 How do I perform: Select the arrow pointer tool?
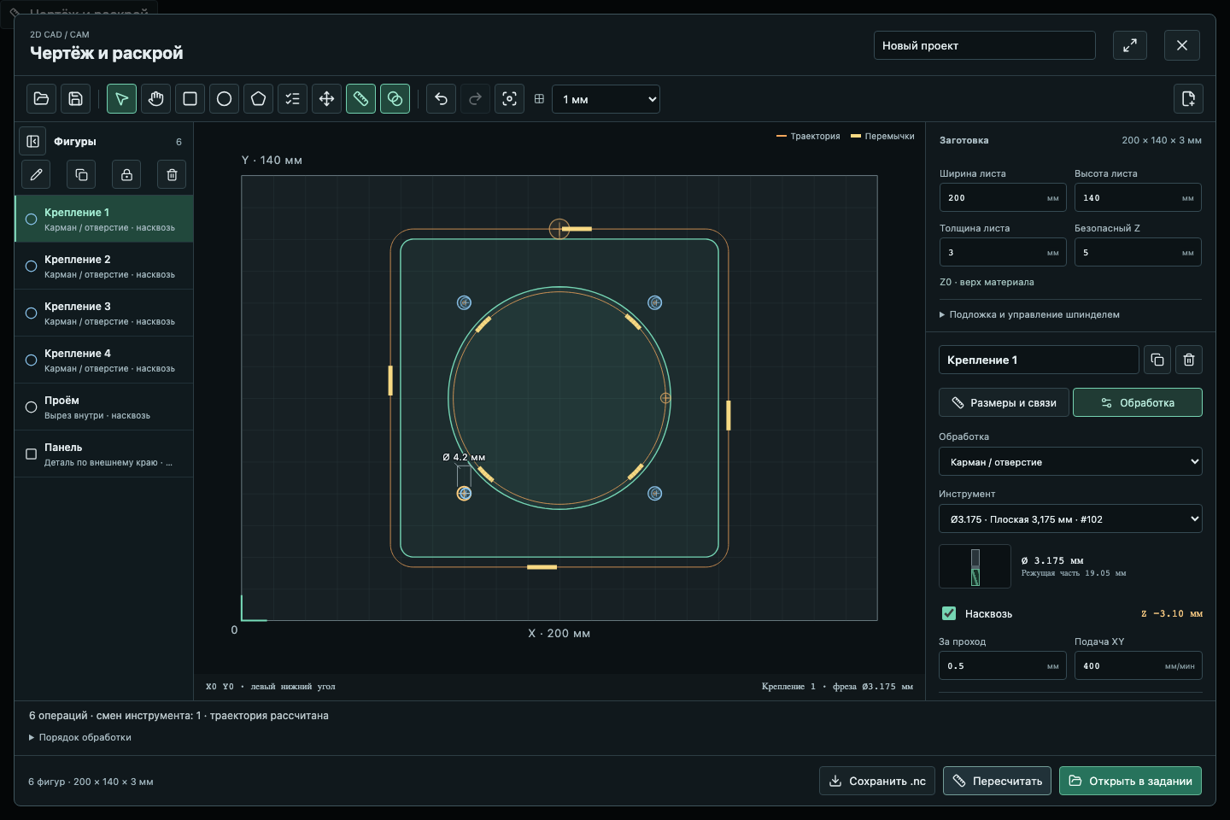pos(121,99)
